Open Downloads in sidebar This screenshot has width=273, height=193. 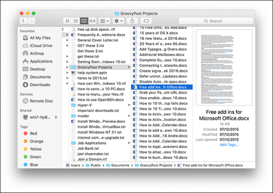36,85
